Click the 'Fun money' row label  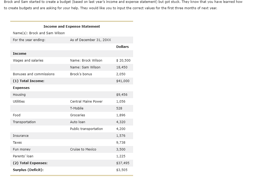coord(22,149)
